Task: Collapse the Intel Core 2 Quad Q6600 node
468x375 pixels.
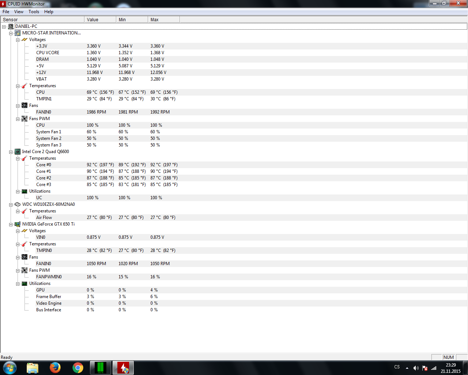Action: pyautogui.click(x=11, y=152)
